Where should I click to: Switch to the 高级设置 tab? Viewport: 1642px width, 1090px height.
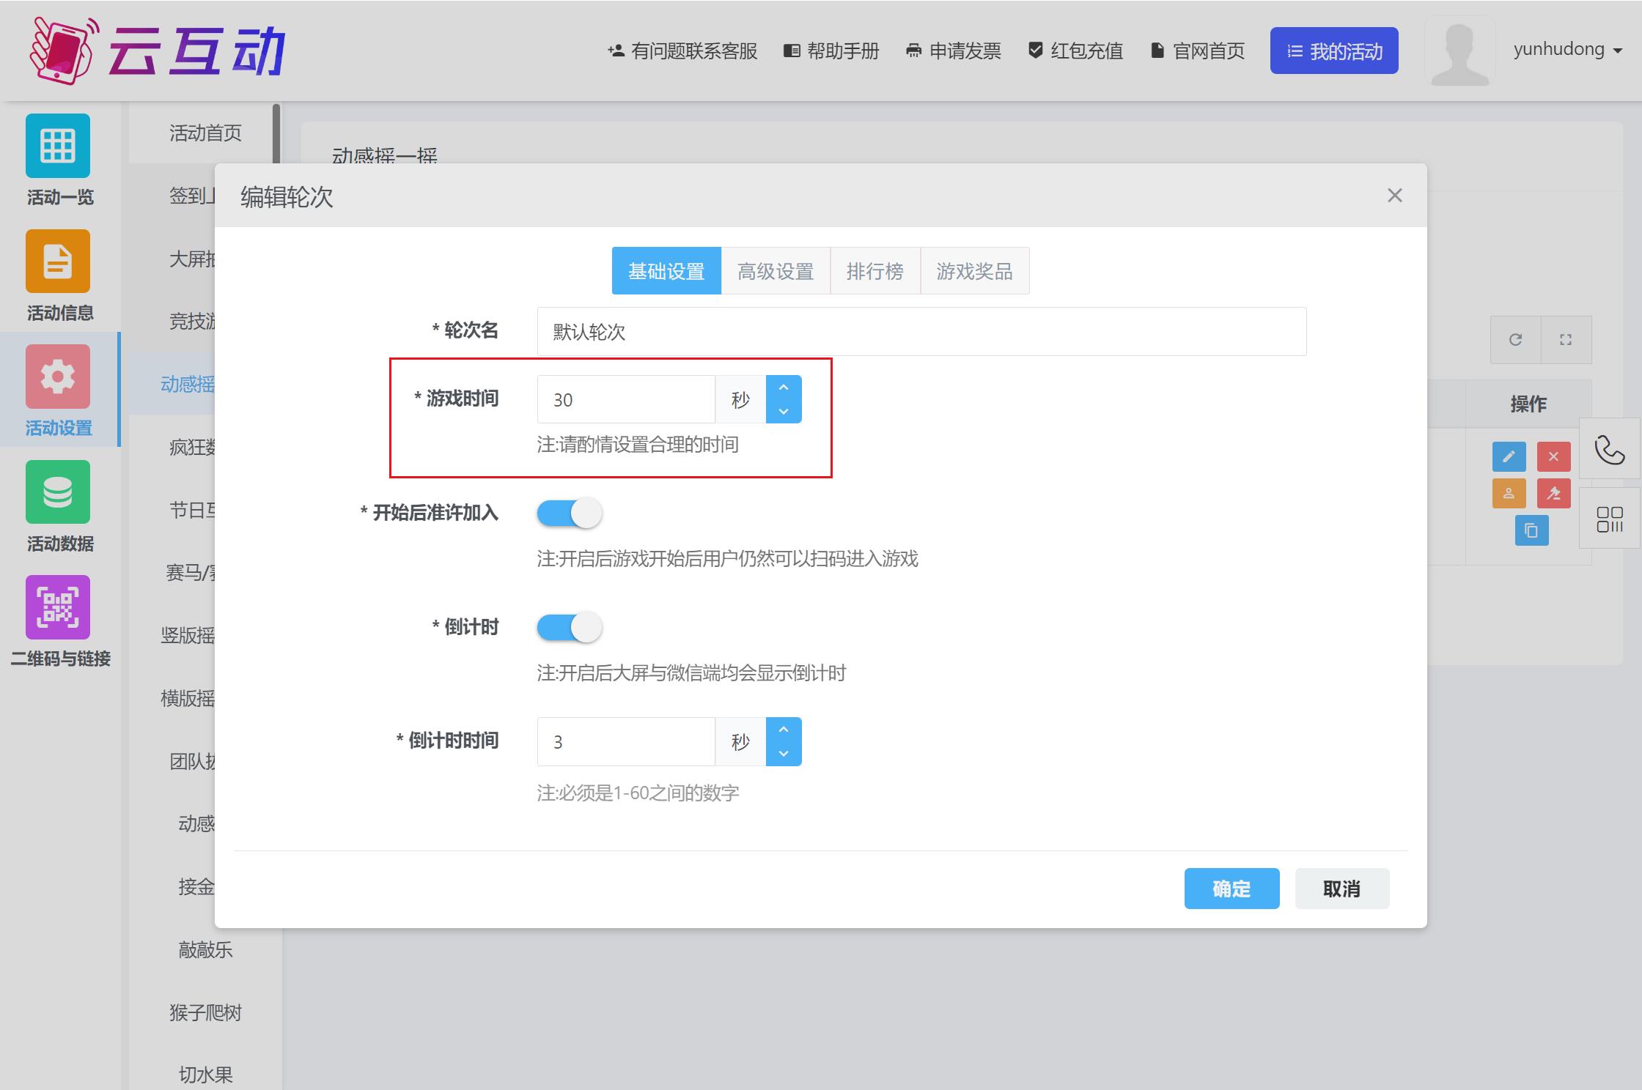(775, 271)
